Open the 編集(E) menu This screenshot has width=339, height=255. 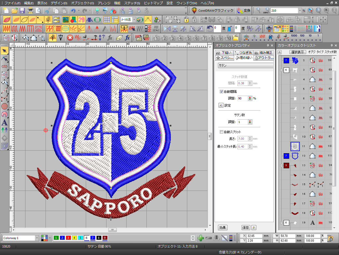(29, 3)
